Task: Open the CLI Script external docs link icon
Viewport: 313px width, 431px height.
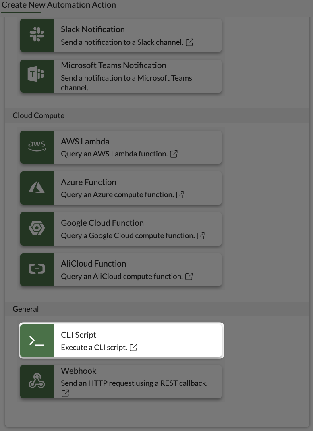Action: [133, 348]
